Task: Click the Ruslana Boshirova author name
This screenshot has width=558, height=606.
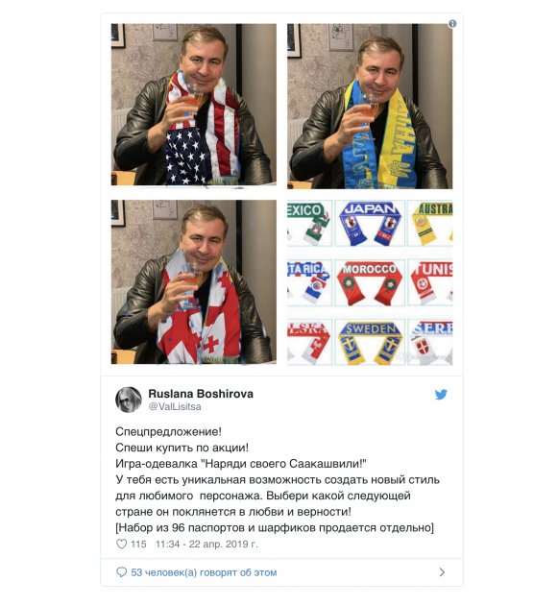Action: [x=201, y=394]
